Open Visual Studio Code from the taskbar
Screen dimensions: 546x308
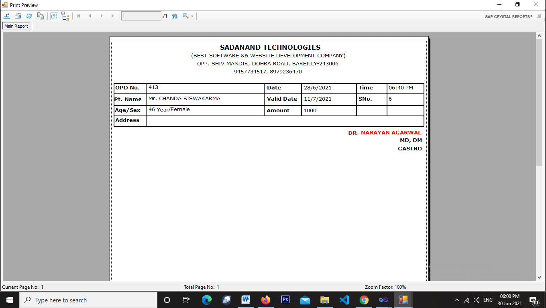pos(344,300)
